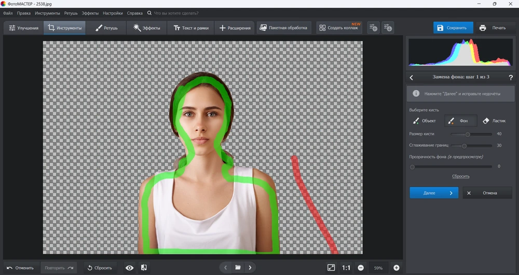519x275 pixels.
Task: Set zoom to 1:1 scale
Action: [346, 268]
